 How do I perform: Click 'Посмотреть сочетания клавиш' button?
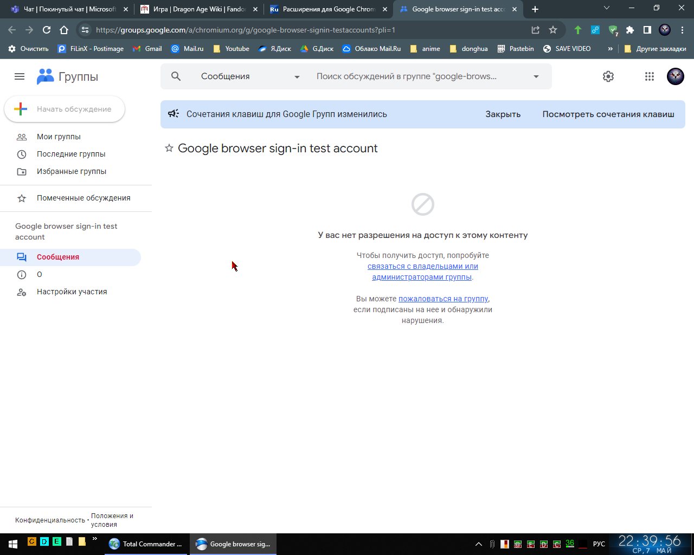[608, 114]
